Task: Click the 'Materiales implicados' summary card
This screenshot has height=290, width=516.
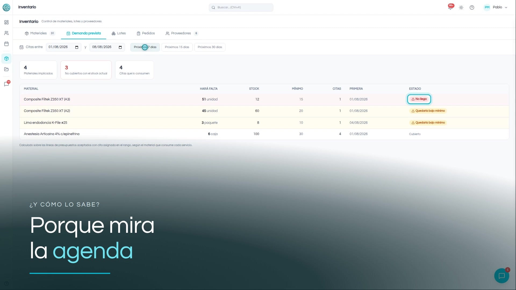Action: [x=38, y=70]
